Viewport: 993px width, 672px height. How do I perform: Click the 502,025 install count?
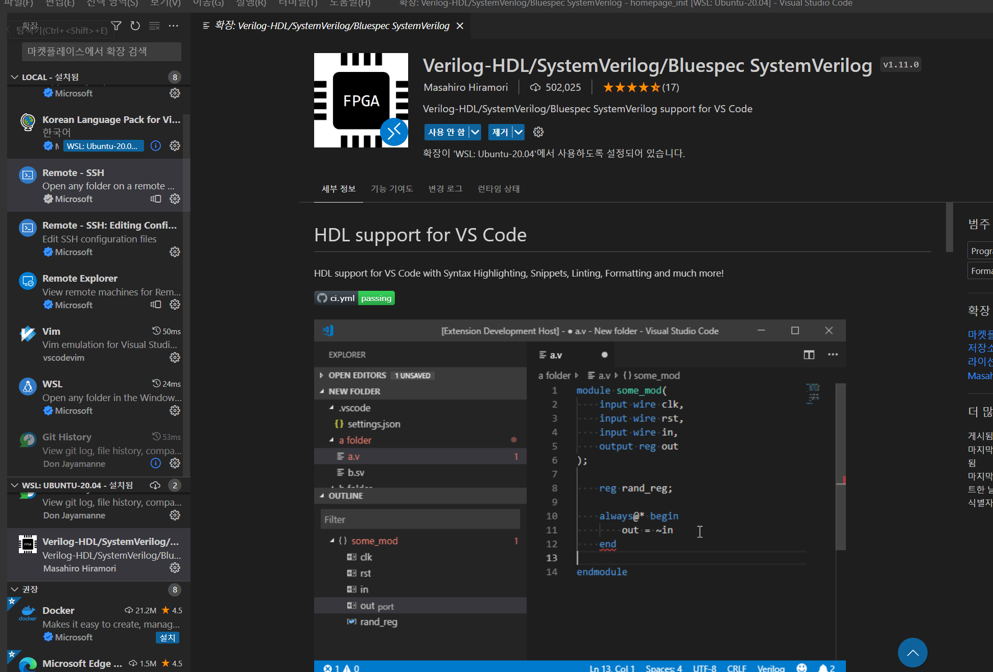click(x=556, y=88)
